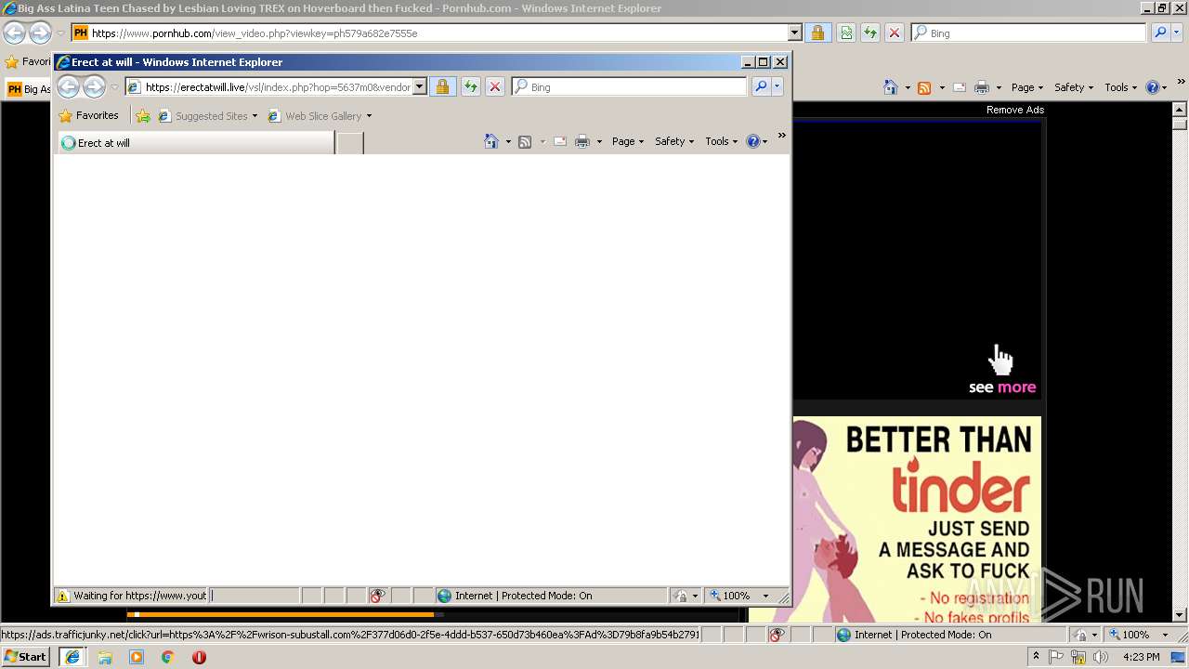Add to Favorites bar icon in the popup window

click(143, 116)
